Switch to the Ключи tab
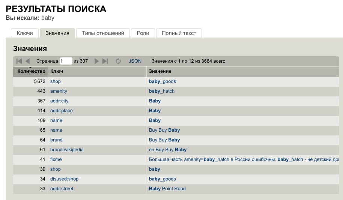The height and width of the screenshot is (200, 343). tap(25, 33)
